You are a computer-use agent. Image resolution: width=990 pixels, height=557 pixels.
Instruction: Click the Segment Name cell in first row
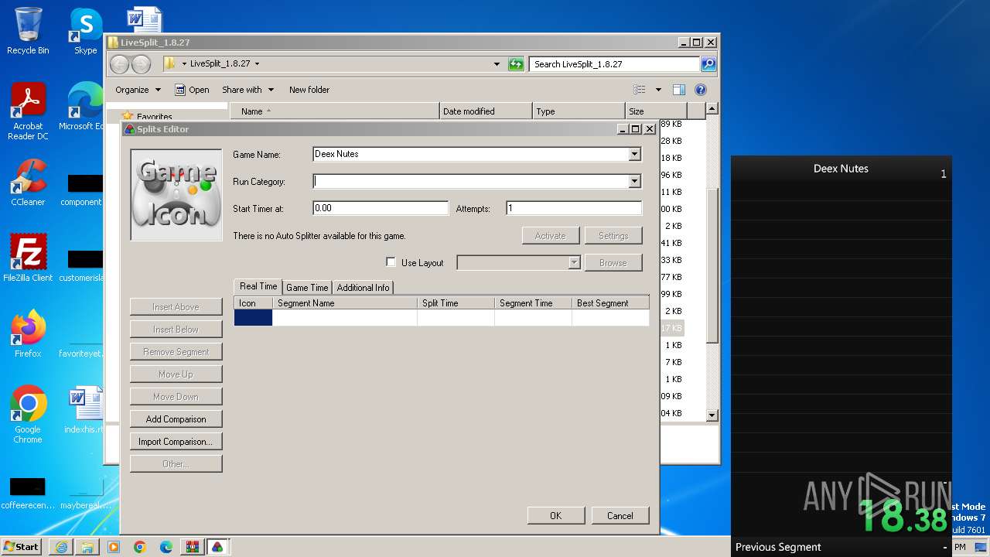345,318
